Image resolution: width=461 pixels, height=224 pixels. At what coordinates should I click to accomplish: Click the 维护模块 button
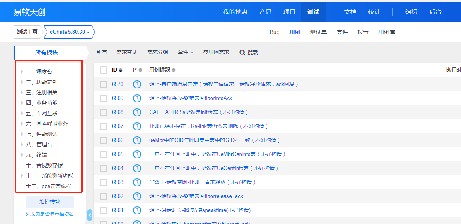[50, 202]
